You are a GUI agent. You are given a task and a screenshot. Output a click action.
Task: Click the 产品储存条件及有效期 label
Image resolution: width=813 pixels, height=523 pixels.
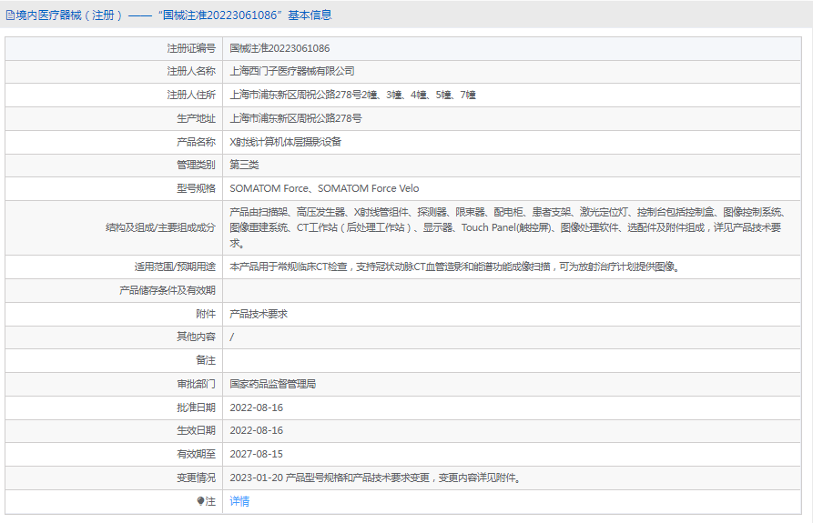pos(167,290)
